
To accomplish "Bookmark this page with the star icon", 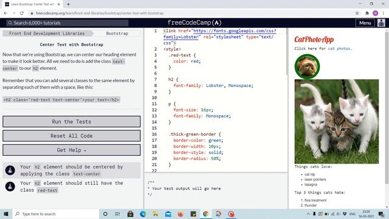I will [357, 13].
